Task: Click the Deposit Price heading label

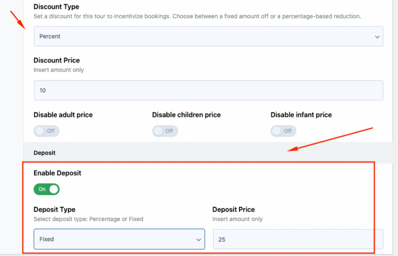Action: click(x=234, y=209)
